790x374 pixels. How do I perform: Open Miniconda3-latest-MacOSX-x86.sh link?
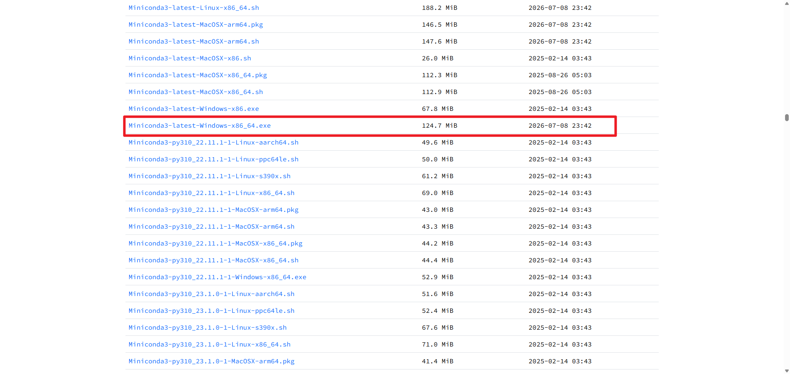(190, 58)
